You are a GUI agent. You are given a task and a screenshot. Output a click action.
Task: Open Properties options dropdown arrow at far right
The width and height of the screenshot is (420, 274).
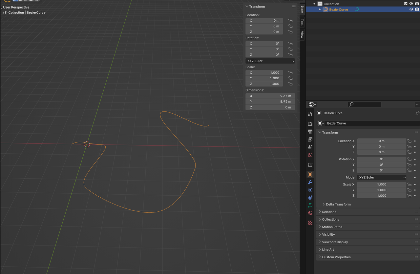click(x=417, y=105)
